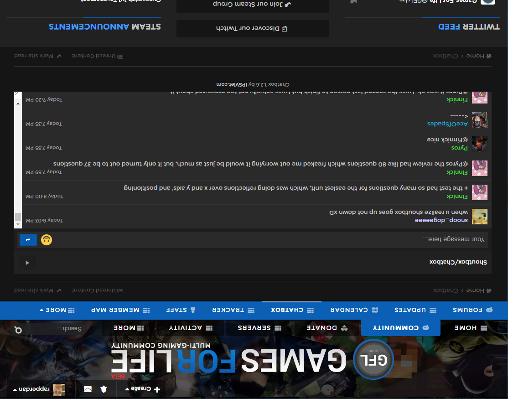Click Finnick's avatar on the 8:00 PM message

479,192
